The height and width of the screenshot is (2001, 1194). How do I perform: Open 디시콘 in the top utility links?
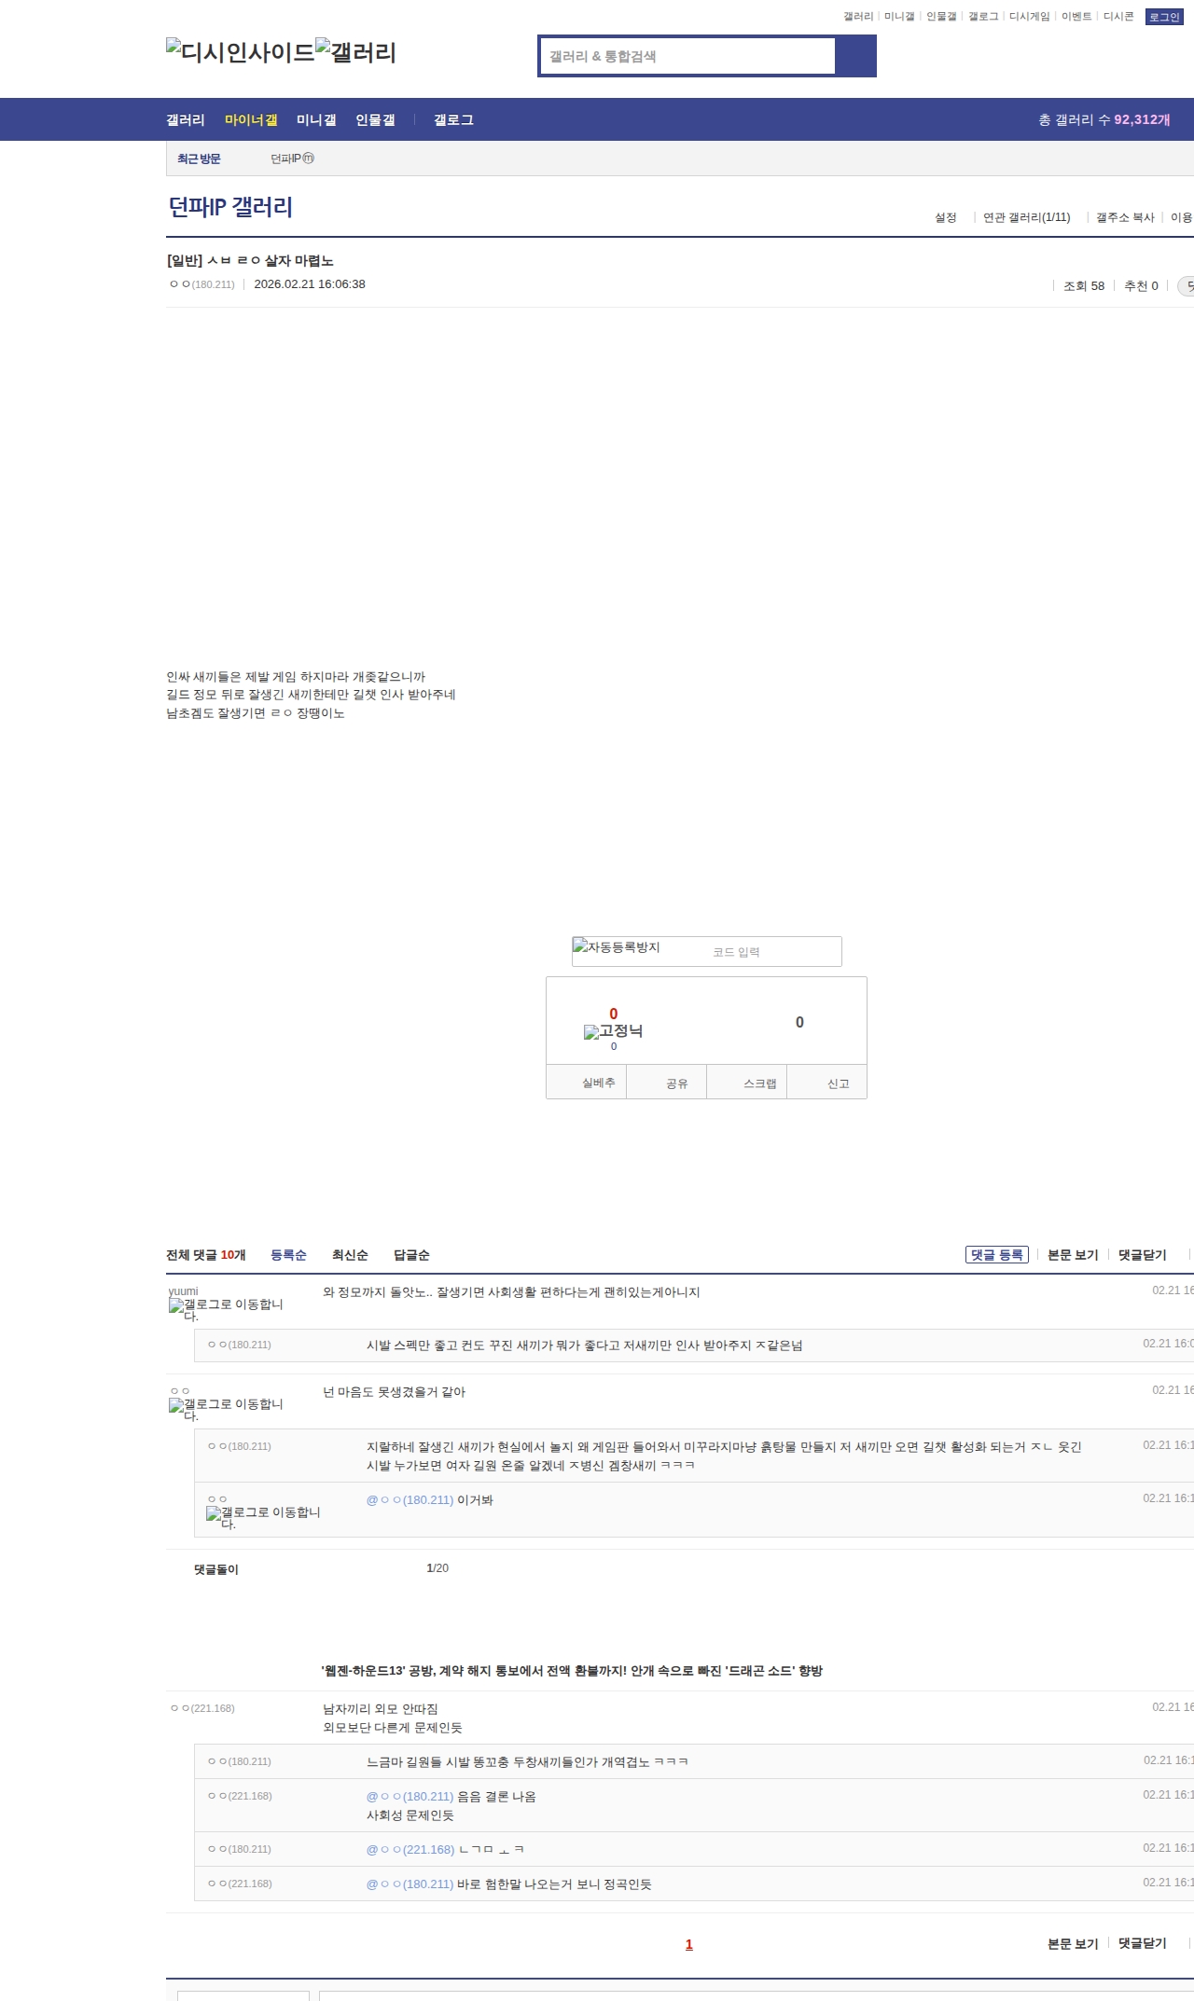(1118, 17)
